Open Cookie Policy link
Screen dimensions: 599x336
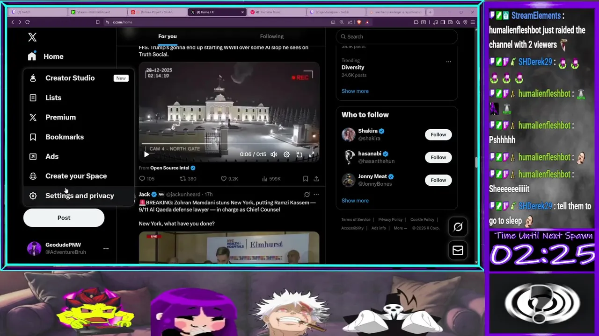(422, 220)
